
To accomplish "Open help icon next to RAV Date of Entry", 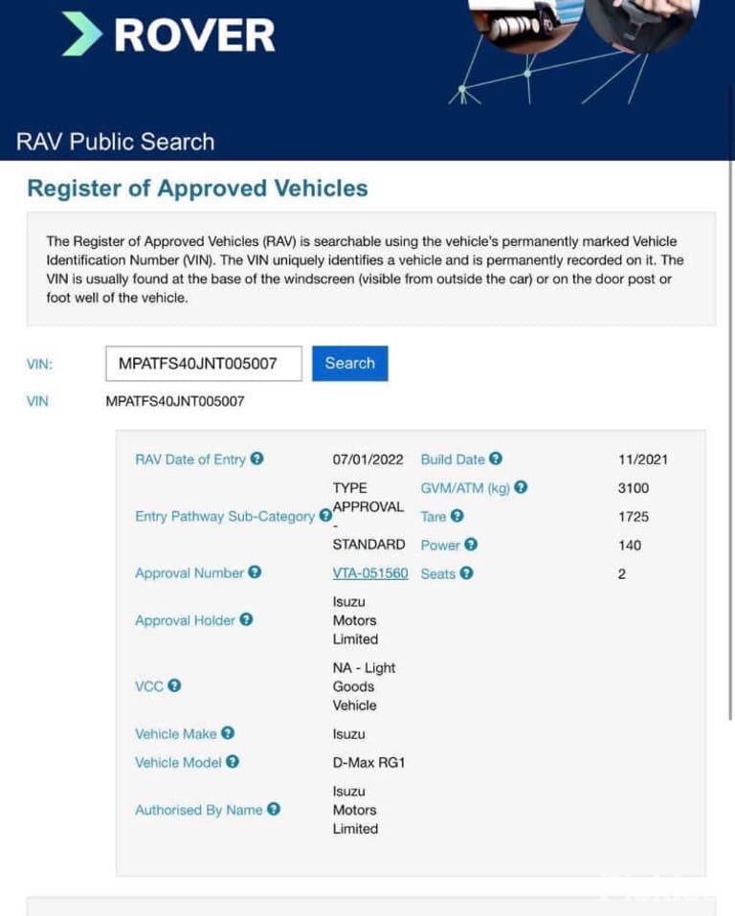I will (x=257, y=458).
